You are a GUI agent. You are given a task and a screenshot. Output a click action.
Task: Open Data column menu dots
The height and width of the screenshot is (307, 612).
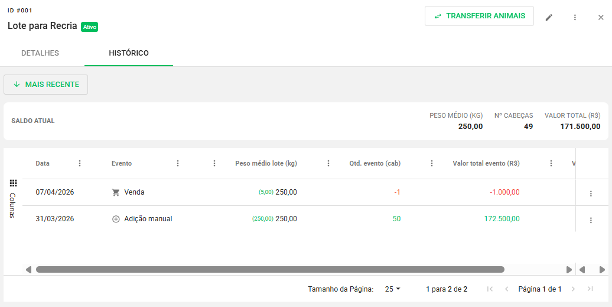click(80, 163)
